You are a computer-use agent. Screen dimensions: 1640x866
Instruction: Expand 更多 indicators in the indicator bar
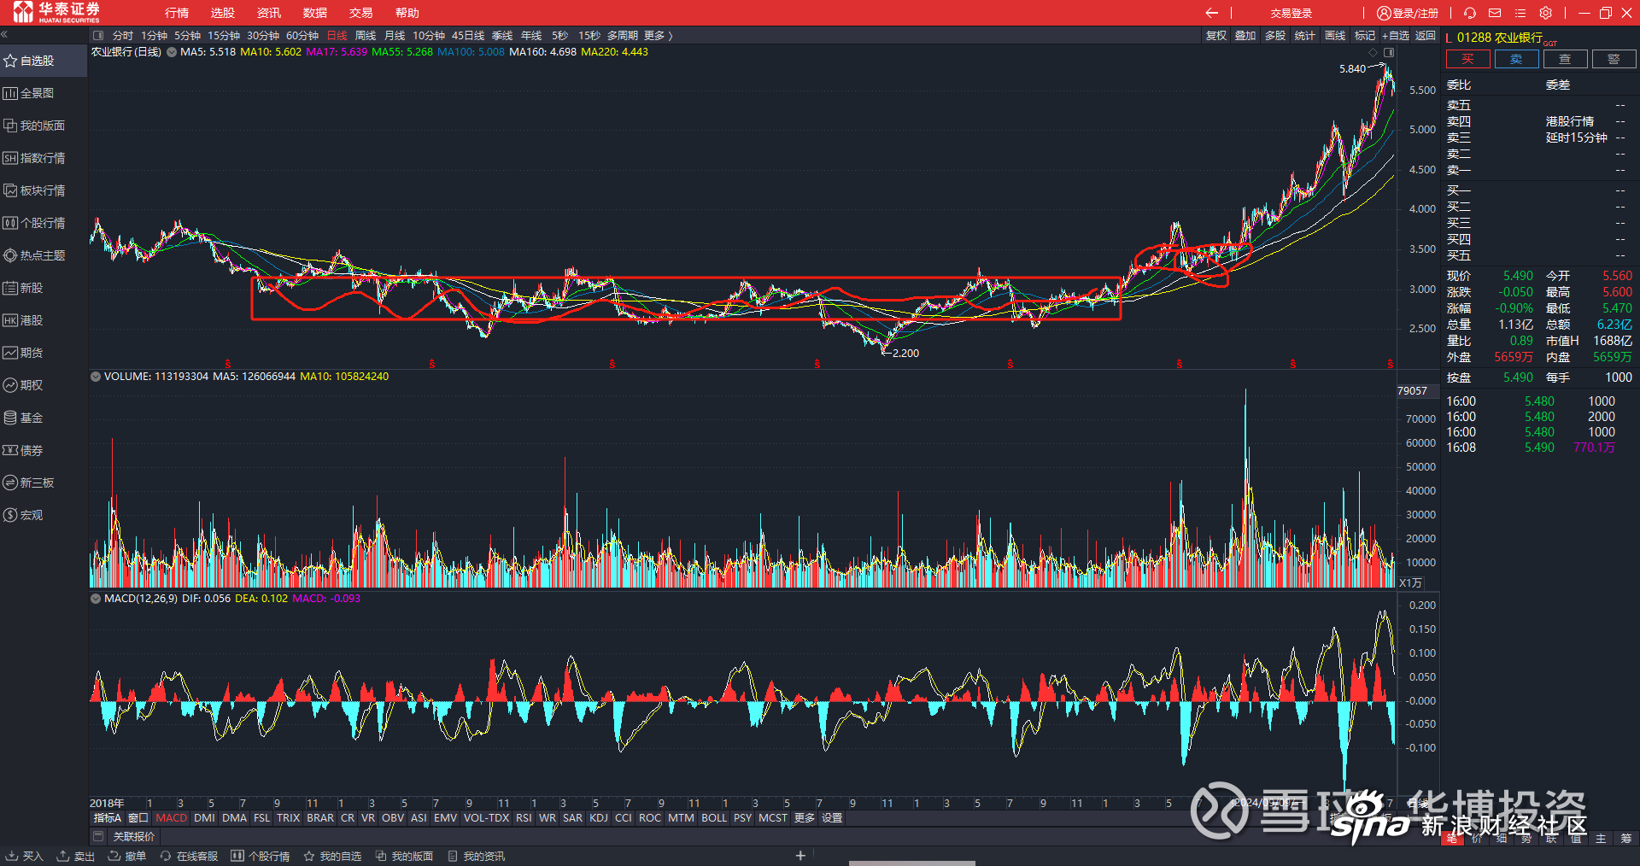point(805,818)
